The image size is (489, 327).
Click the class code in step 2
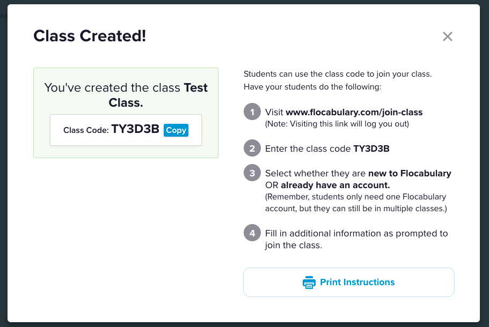coord(371,149)
